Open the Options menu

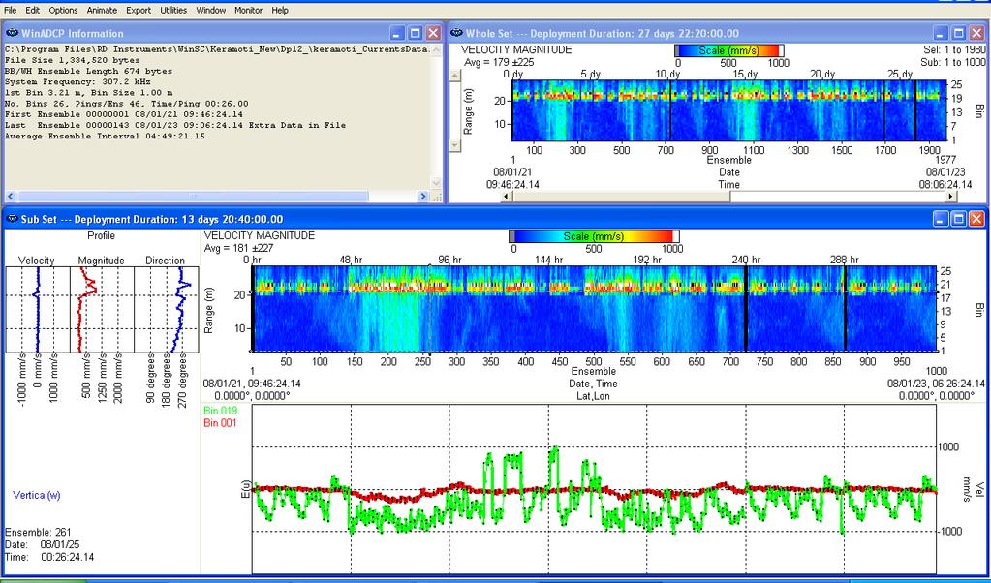pyautogui.click(x=63, y=10)
